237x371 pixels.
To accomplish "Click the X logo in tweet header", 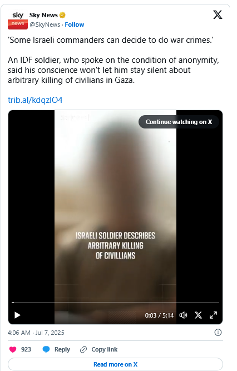I will point(218,14).
